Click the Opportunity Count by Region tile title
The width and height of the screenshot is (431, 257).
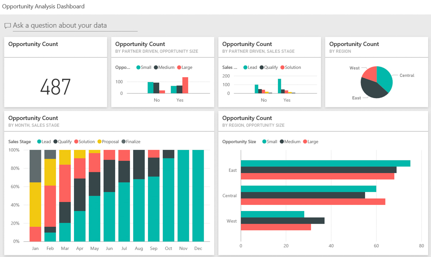[354, 44]
